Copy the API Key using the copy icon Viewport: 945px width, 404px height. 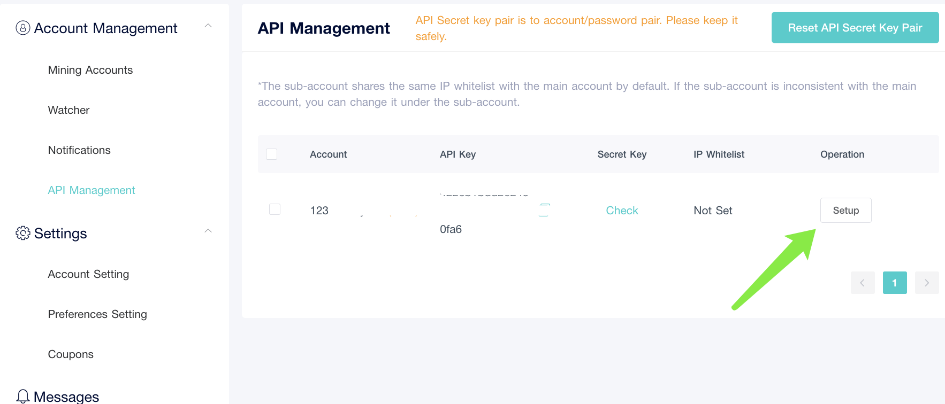tap(544, 210)
